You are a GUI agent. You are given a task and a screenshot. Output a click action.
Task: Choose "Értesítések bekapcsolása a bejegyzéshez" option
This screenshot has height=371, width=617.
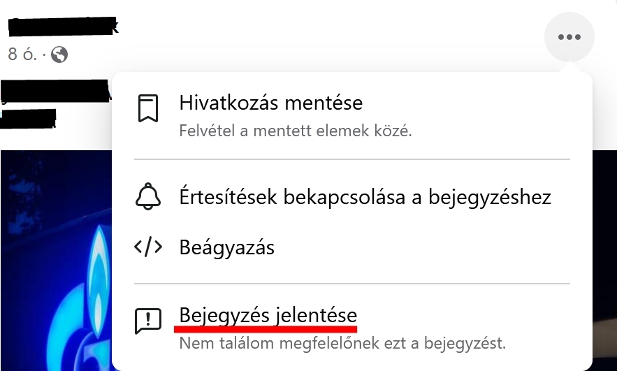[x=352, y=196]
